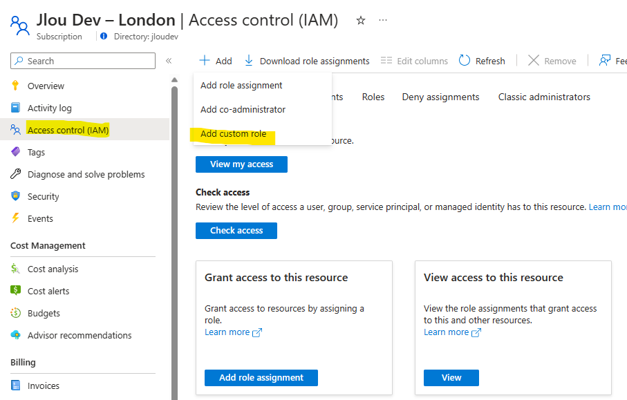Click the Activity log icon
The height and width of the screenshot is (400, 627).
tap(16, 108)
